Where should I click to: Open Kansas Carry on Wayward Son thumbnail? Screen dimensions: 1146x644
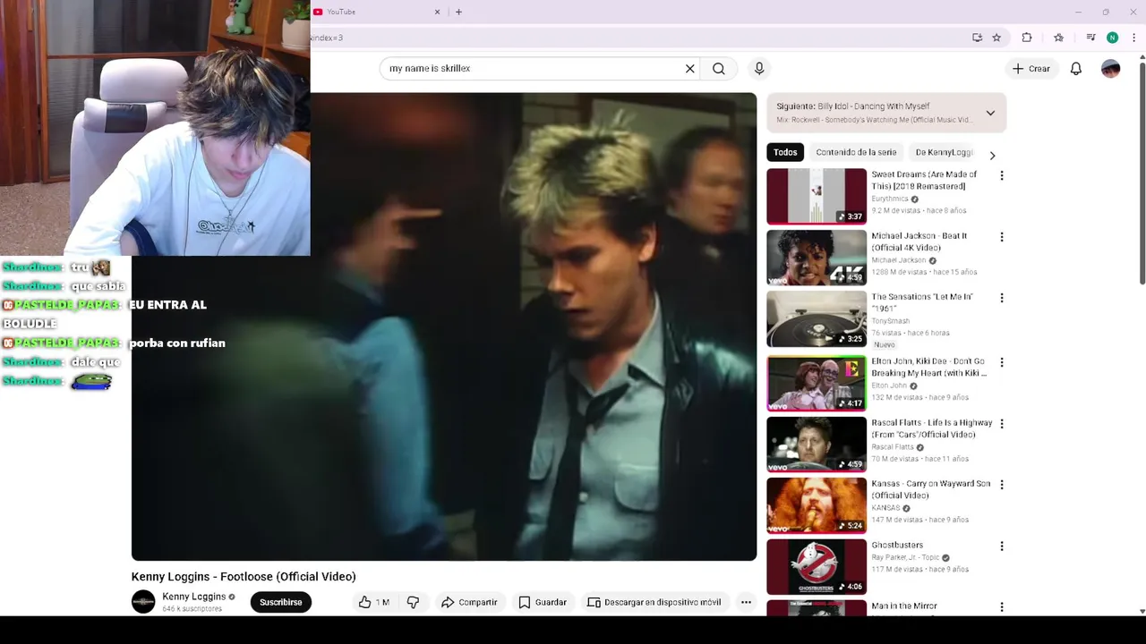[x=817, y=505]
